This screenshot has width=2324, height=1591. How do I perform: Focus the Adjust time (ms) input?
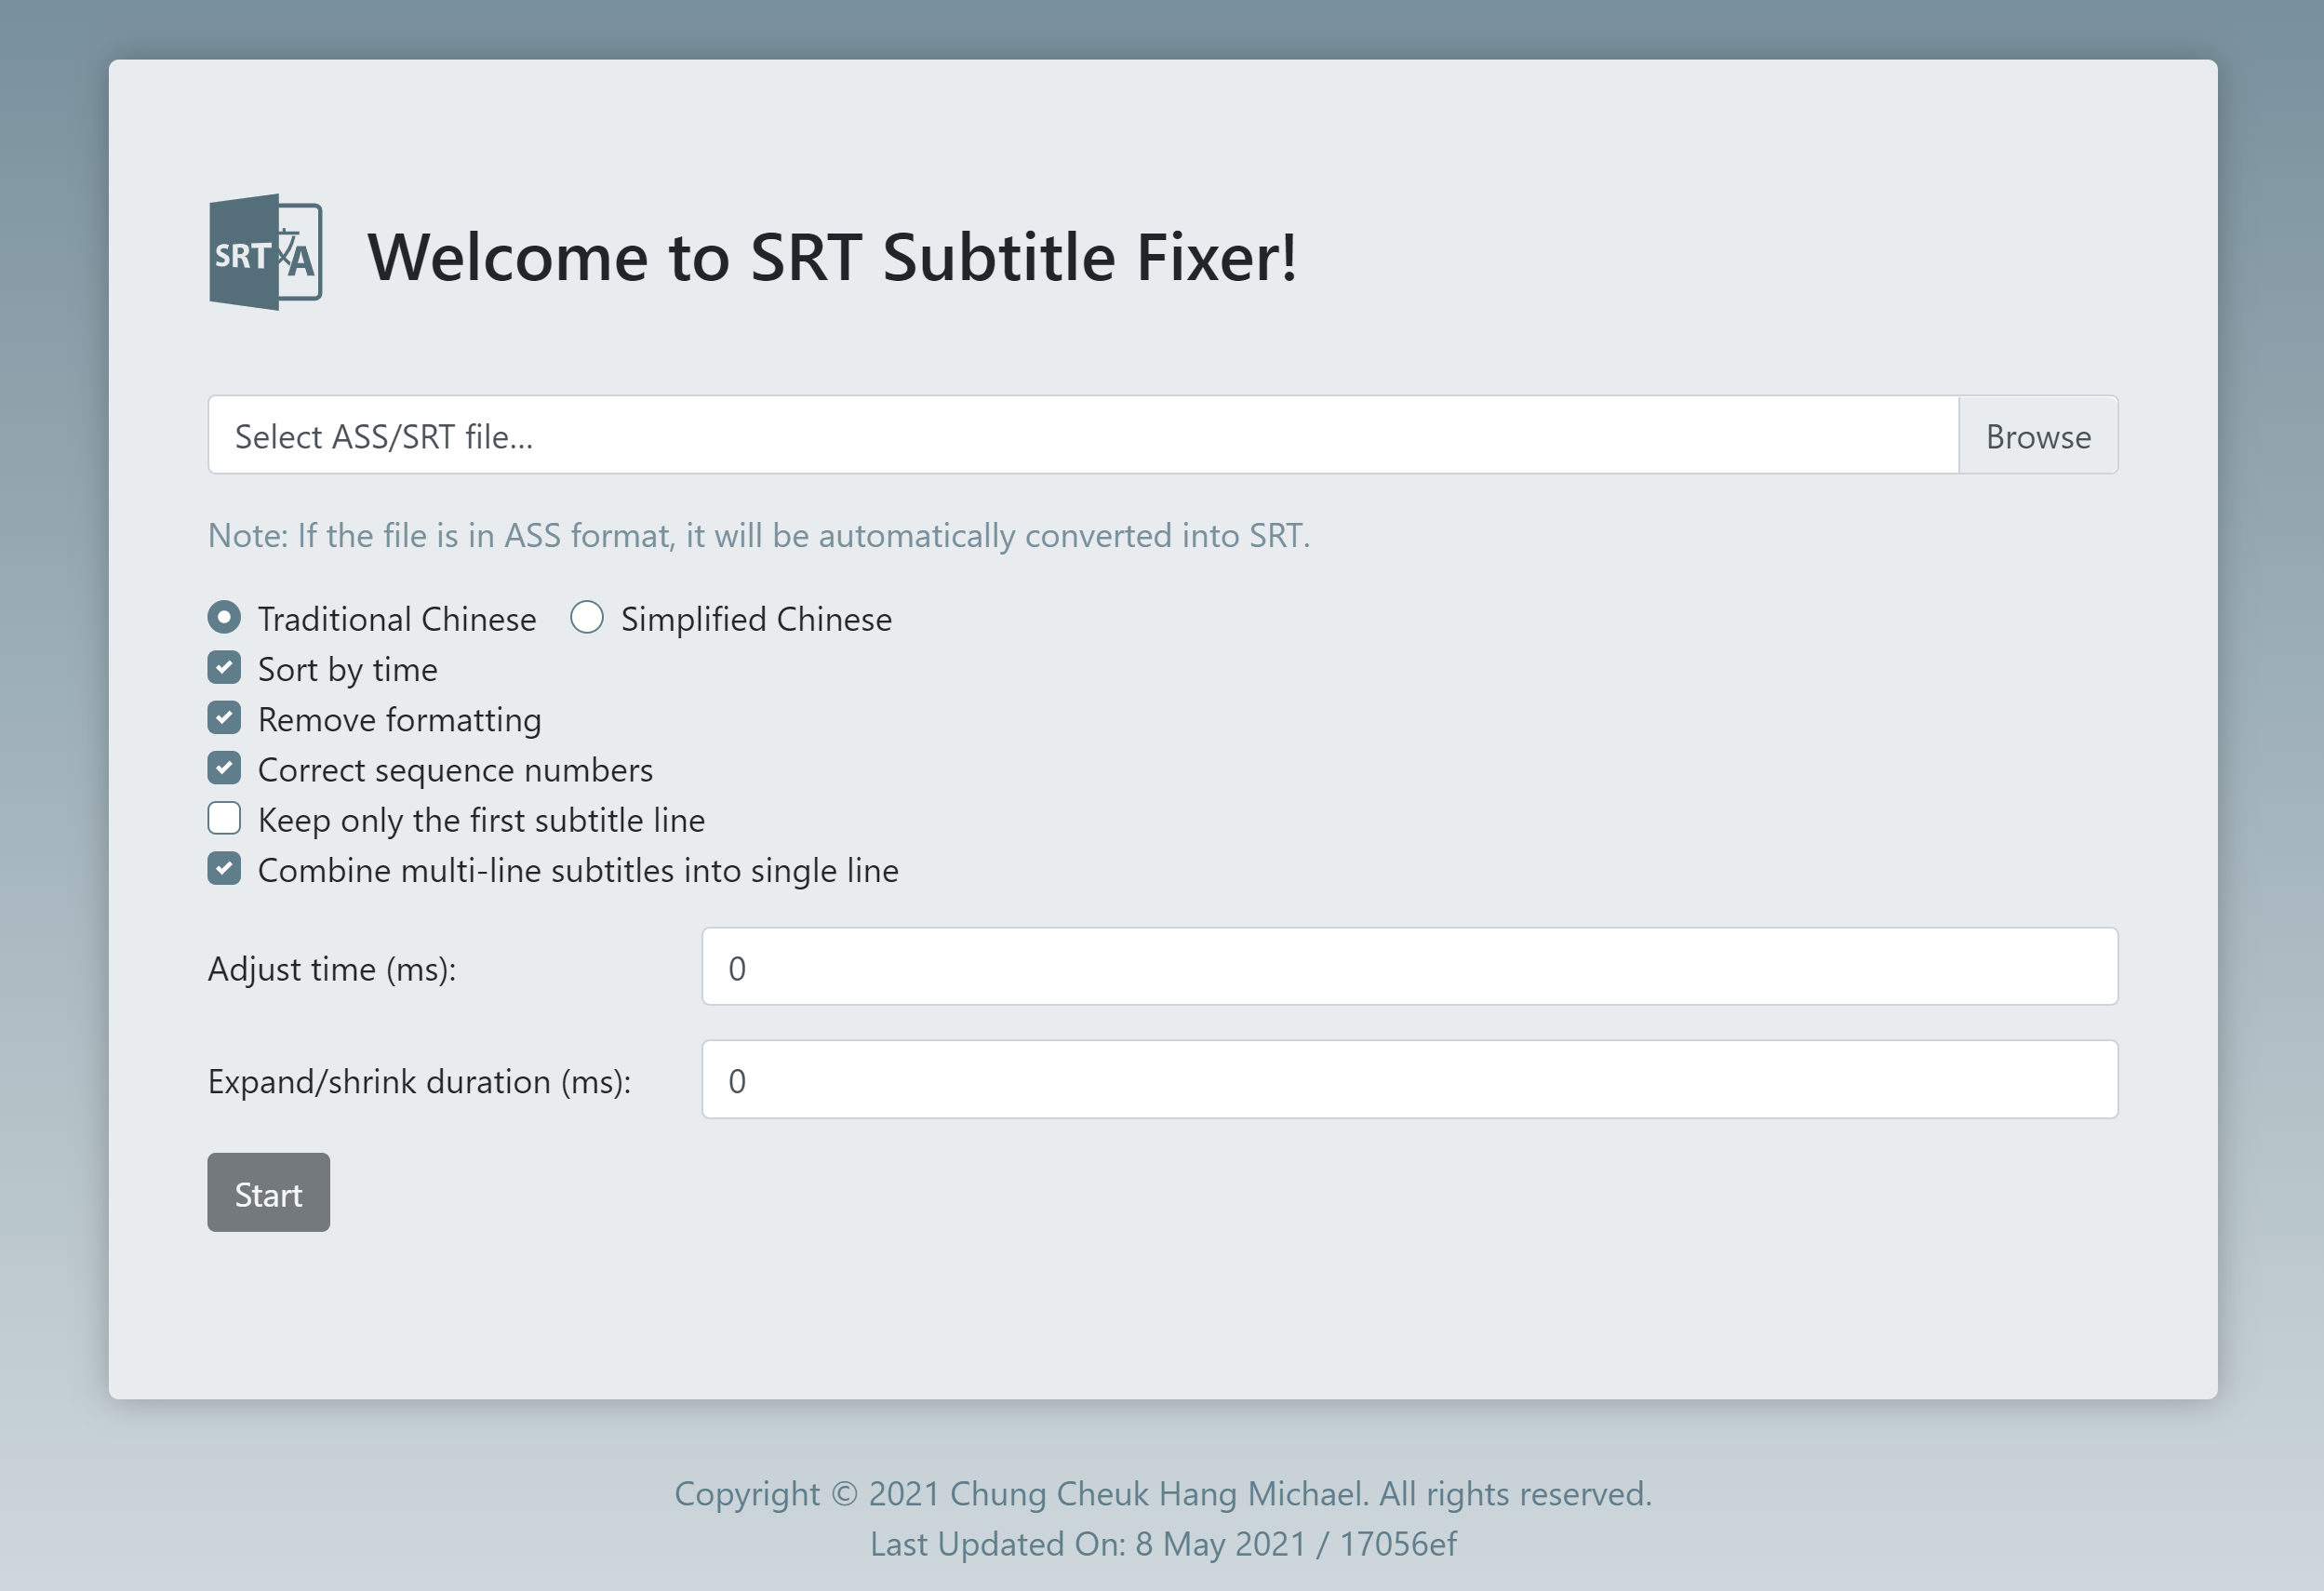(1410, 966)
